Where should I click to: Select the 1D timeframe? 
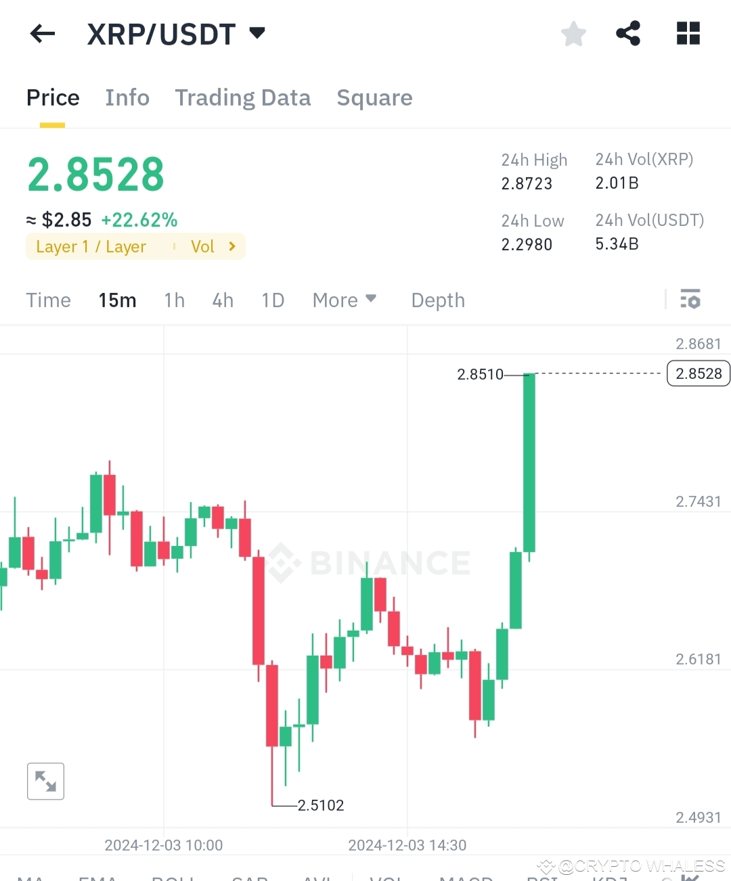pyautogui.click(x=273, y=300)
